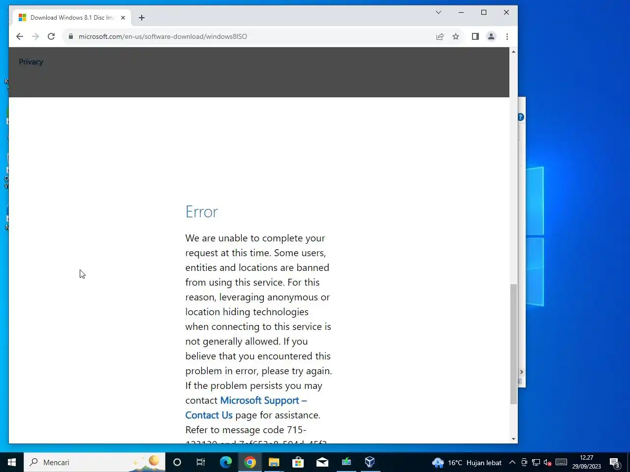The height and width of the screenshot is (472, 630).
Task: Click the blue help icon in the background window
Action: (521, 117)
